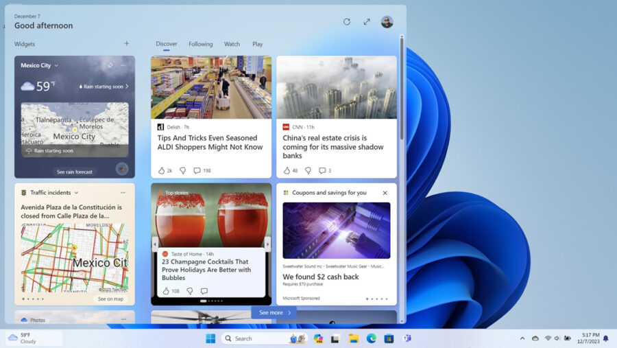617x348 pixels.
Task: Open the user profile avatar
Action: (x=387, y=22)
